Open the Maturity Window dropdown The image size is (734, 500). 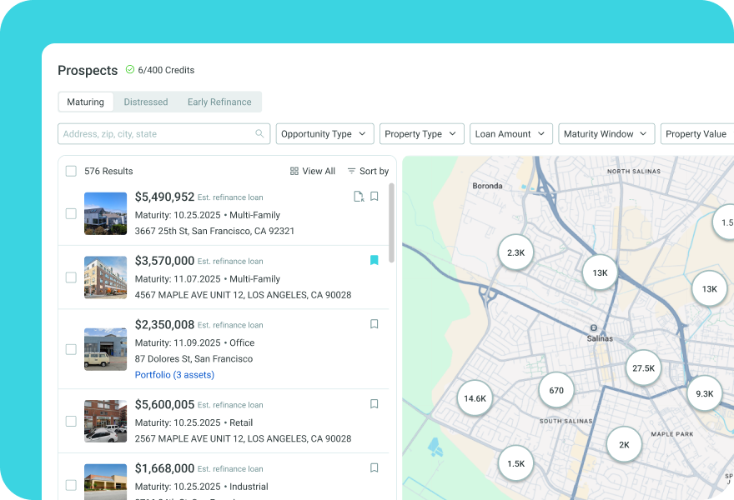(x=606, y=134)
